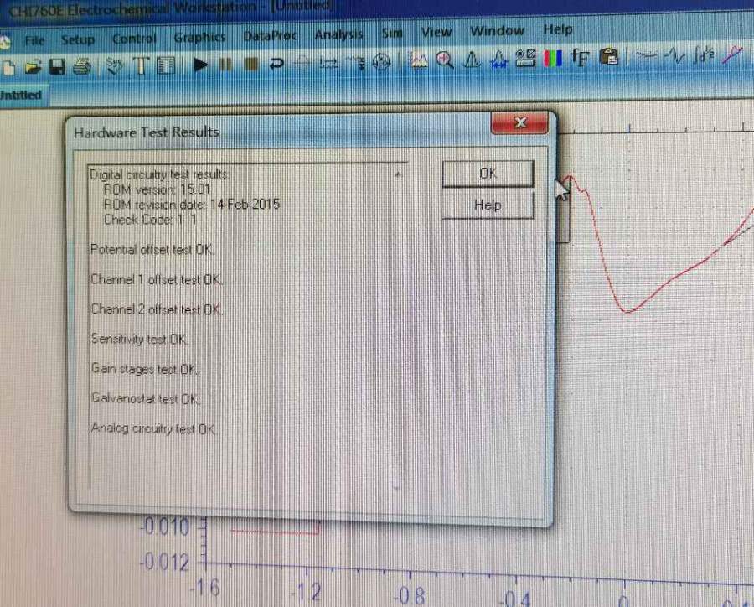
Task: Click scroll-down arrow in results text box
Action: (397, 487)
